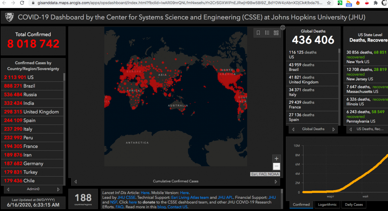
Task: Select Chile in confirmed cases list
Action: (32, 181)
